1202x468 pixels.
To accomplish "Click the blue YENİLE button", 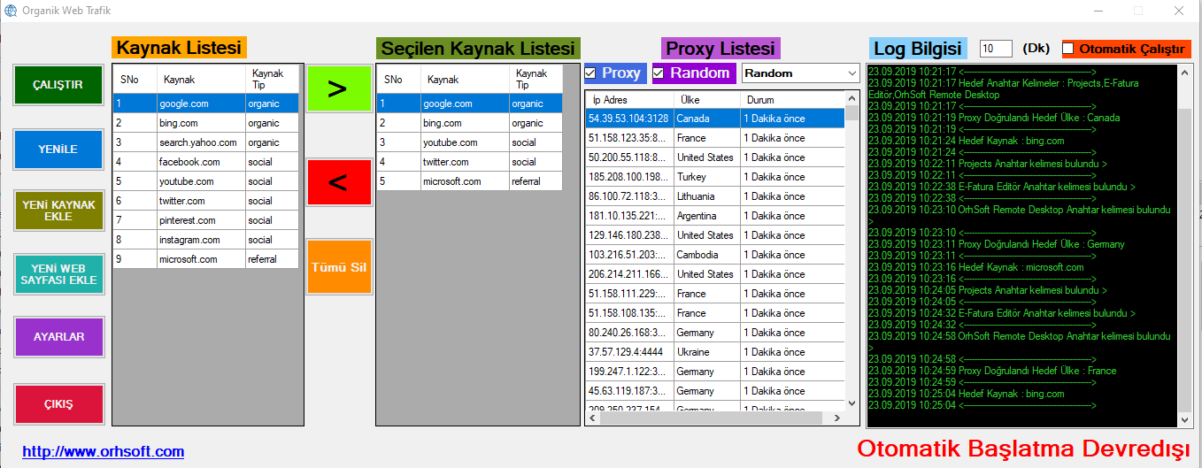I will tap(58, 150).
